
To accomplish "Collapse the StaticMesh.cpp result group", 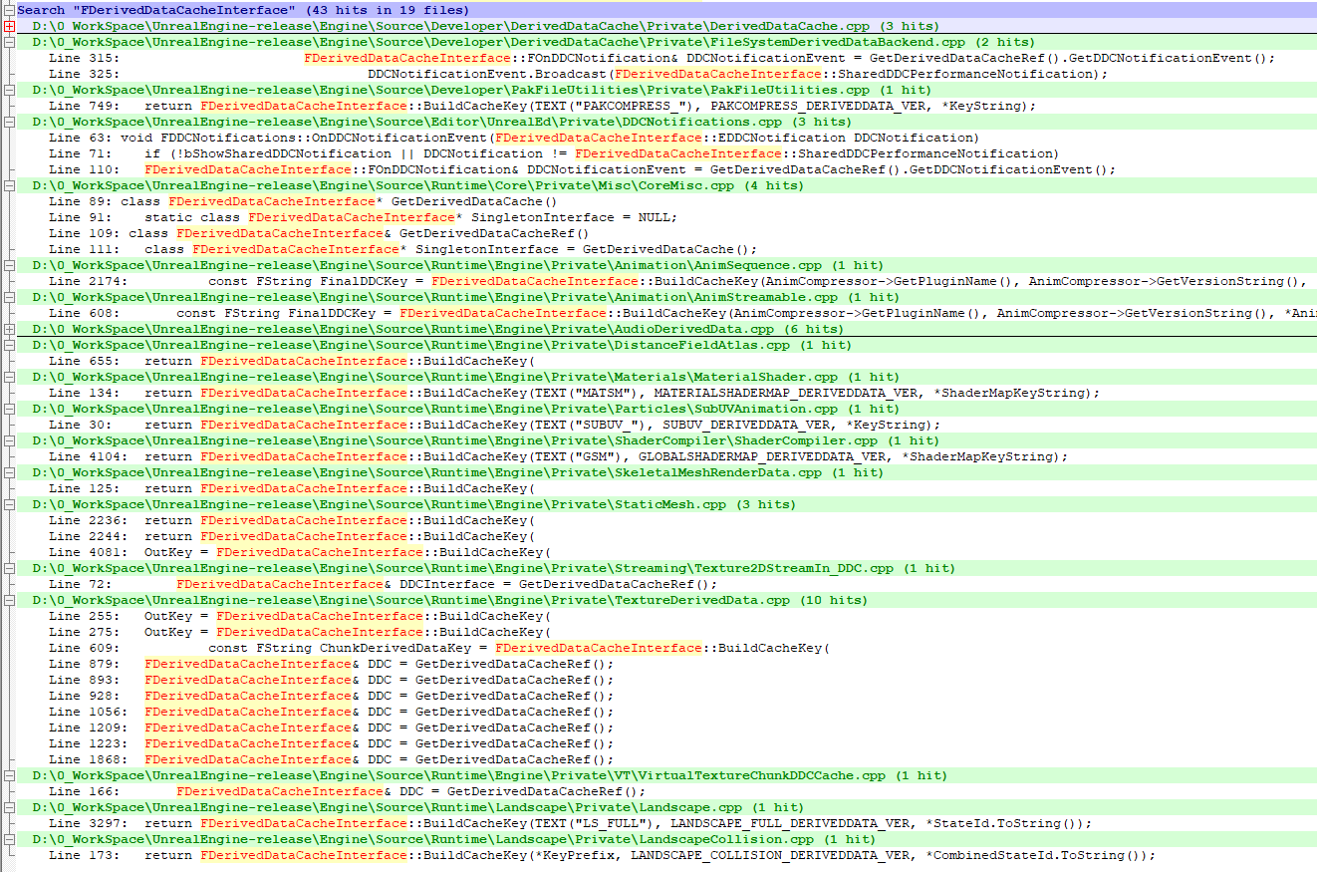I will click(x=7, y=503).
